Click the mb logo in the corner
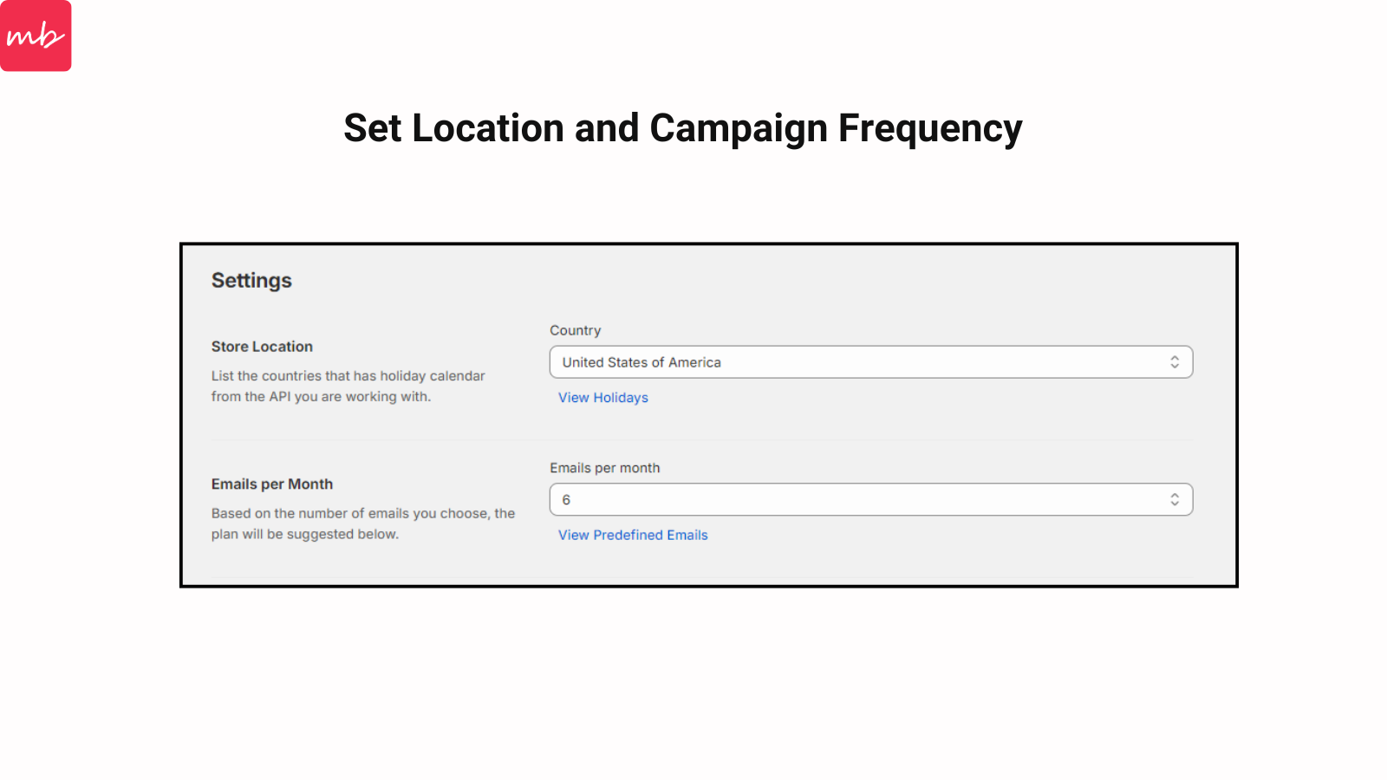Viewport: 1387px width, 780px height. coord(36,36)
